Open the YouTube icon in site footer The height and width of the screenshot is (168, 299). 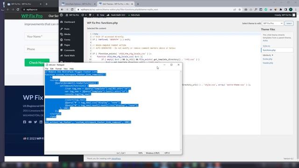pos(30,122)
